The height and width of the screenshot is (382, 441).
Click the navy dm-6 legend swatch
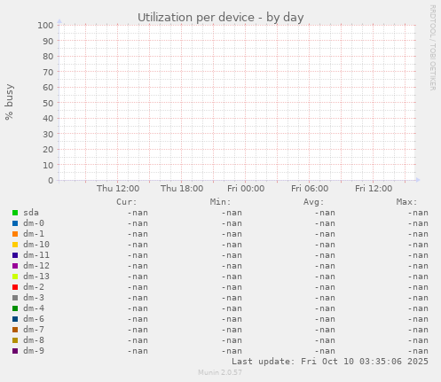pyautogui.click(x=15, y=319)
